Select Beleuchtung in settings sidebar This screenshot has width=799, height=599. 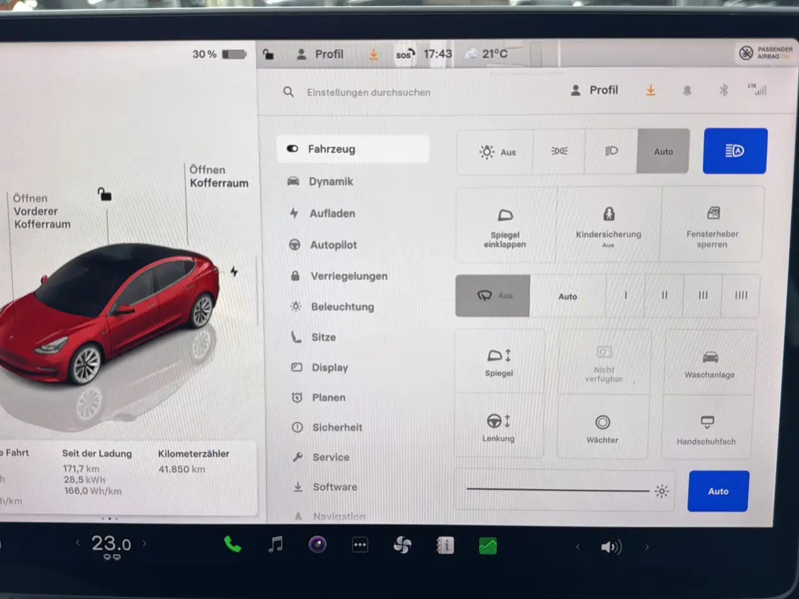coord(342,307)
